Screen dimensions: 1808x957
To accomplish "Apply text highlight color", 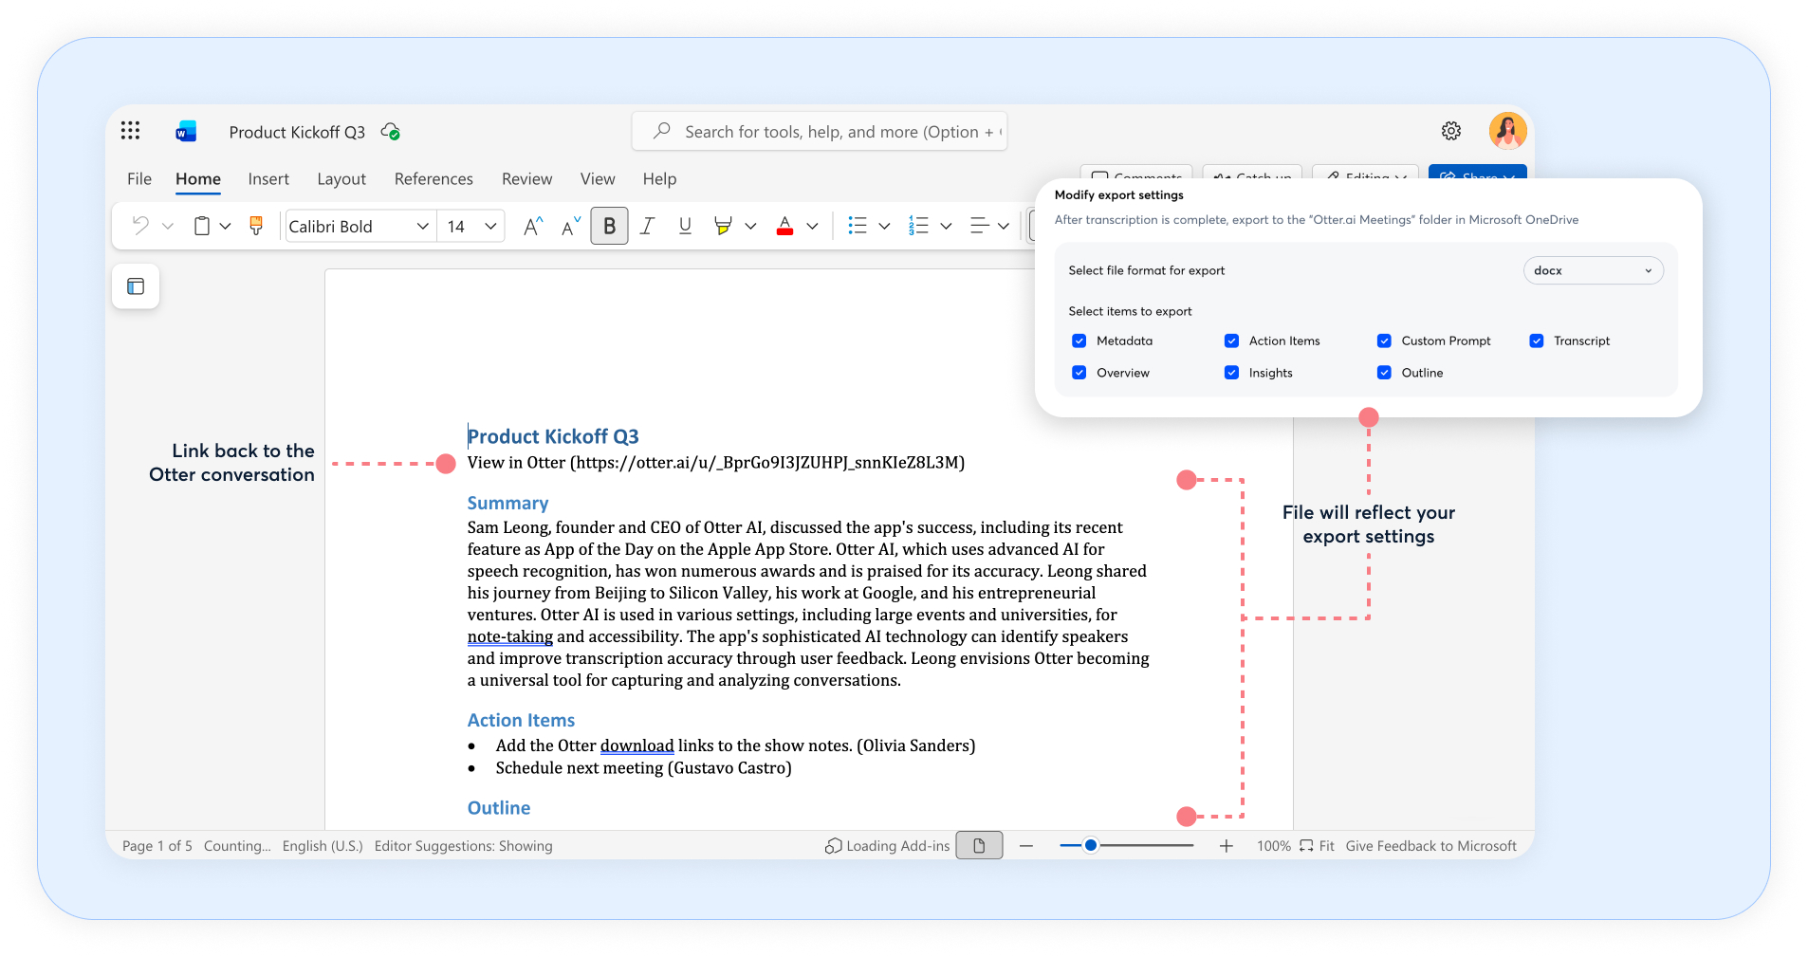I will click(723, 226).
